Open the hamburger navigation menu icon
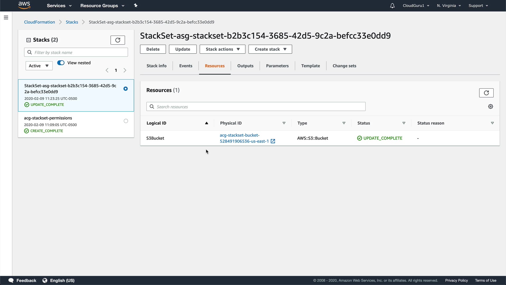The width and height of the screenshot is (506, 285). click(6, 18)
